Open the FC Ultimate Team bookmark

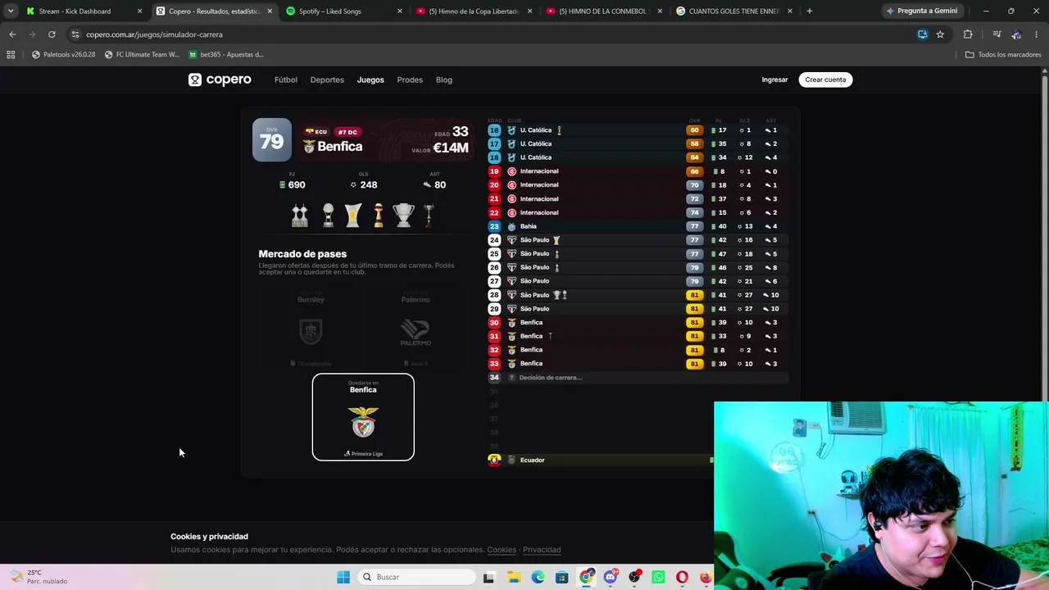[142, 55]
